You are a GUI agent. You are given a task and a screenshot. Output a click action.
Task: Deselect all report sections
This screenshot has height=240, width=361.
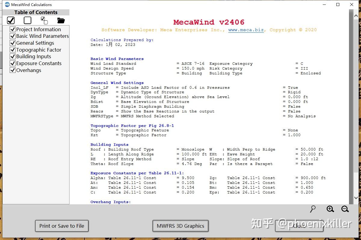click(x=27, y=20)
